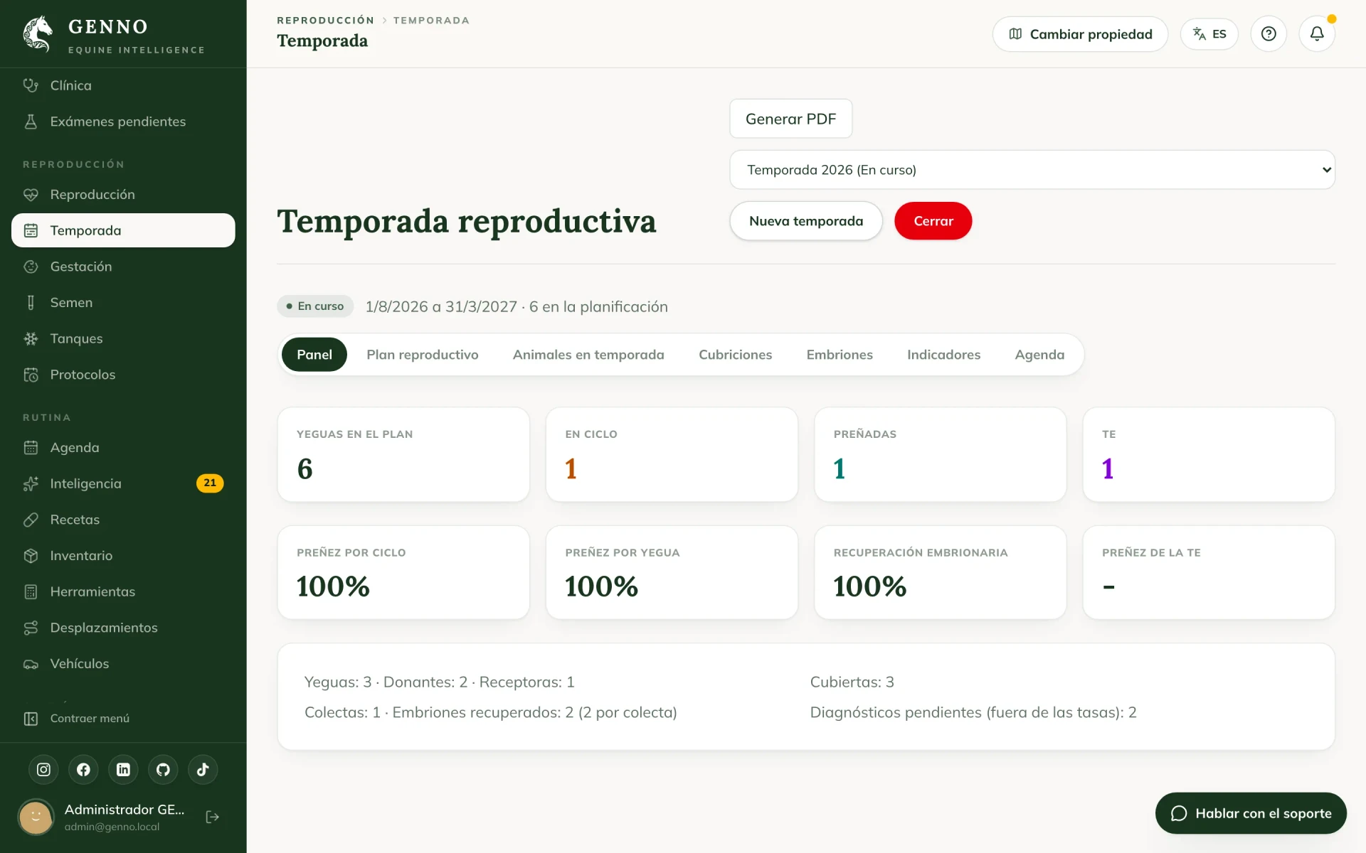Click the Gestación icon
Viewport: 1366px width, 853px height.
[31, 267]
